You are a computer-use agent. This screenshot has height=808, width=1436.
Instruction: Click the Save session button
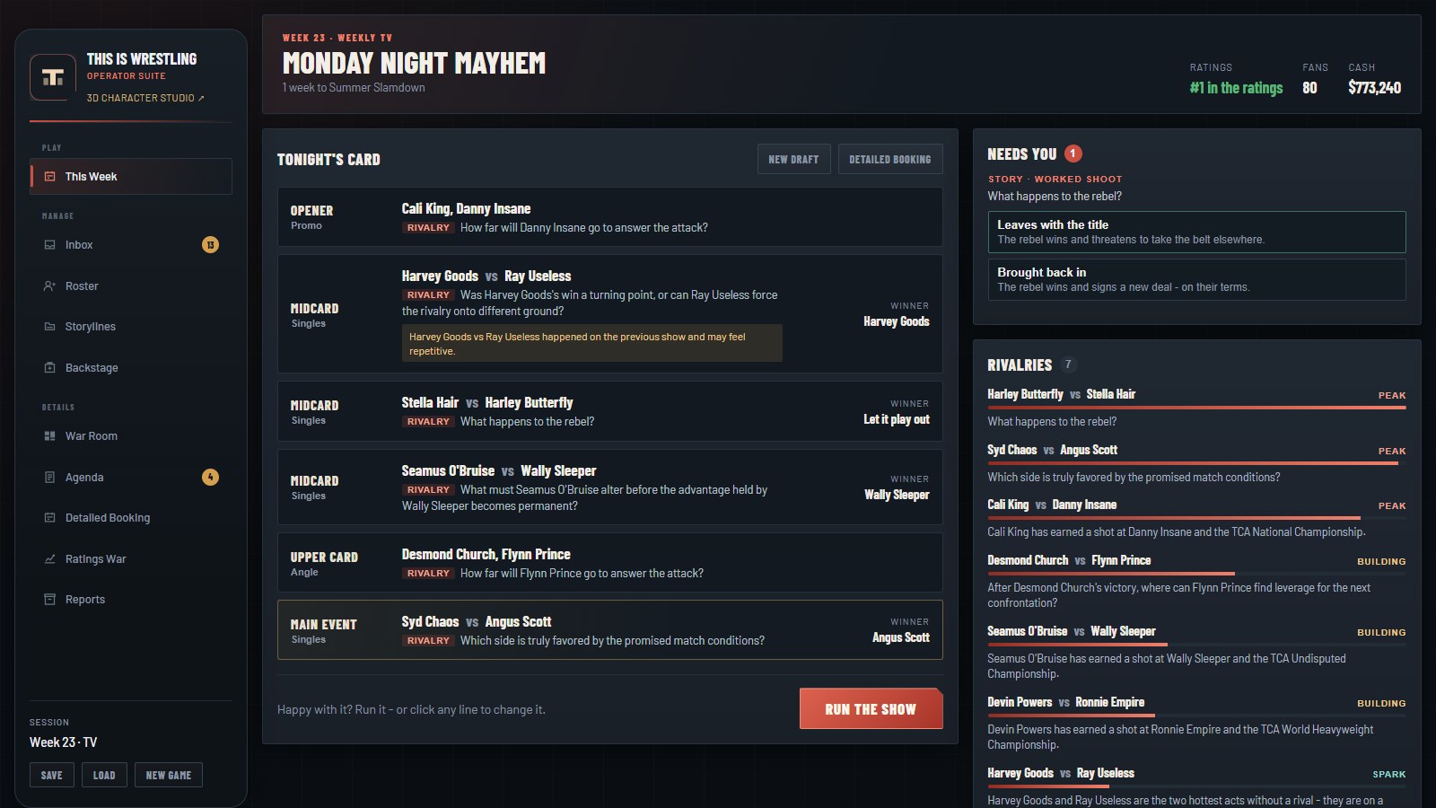pyautogui.click(x=52, y=775)
